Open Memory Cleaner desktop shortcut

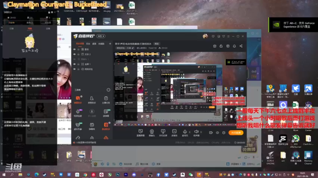point(308,158)
